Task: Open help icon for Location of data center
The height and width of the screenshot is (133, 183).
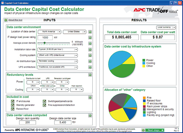Action: tap(90, 32)
